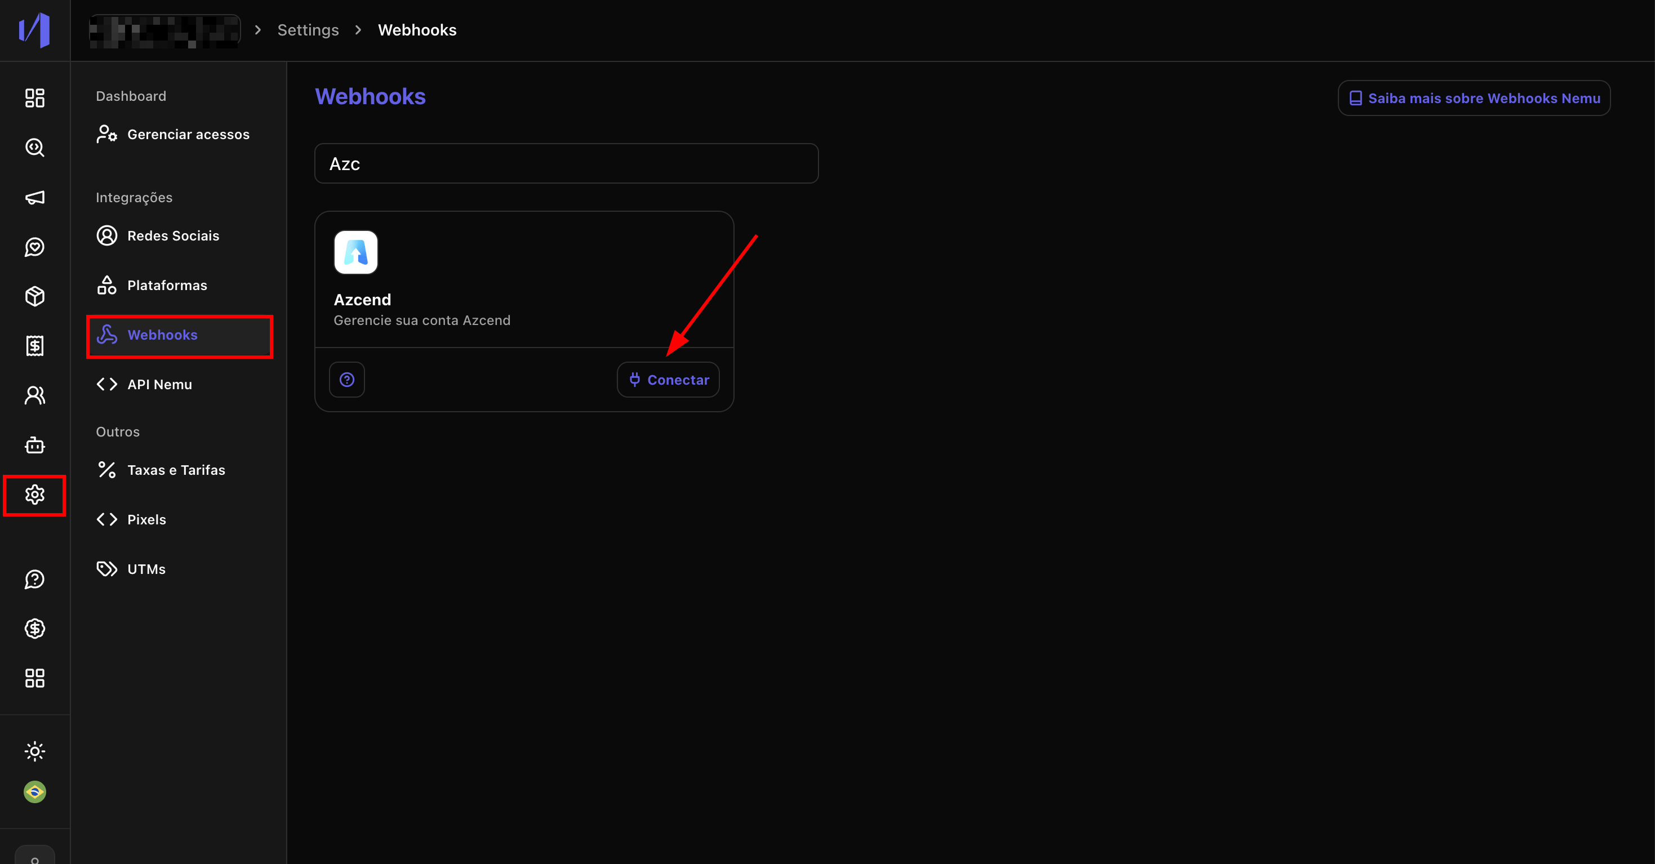The height and width of the screenshot is (864, 1655).
Task: Click the webhook search field containing Azc
Action: point(566,164)
